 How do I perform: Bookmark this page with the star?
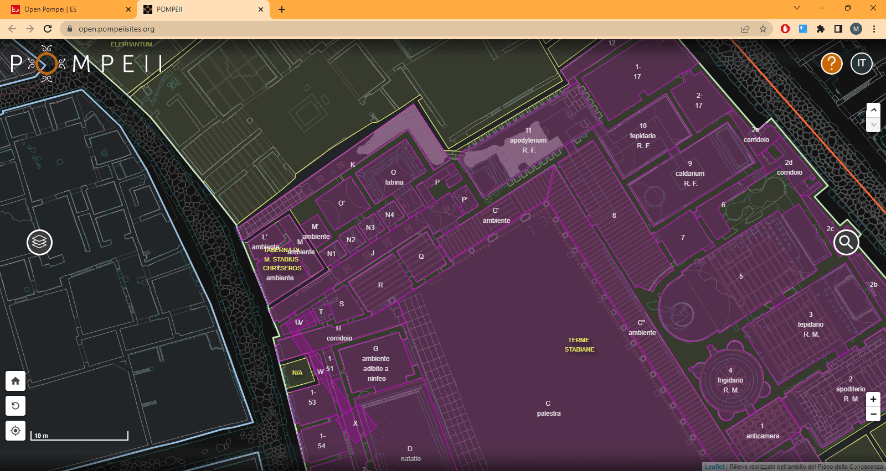coord(763,29)
